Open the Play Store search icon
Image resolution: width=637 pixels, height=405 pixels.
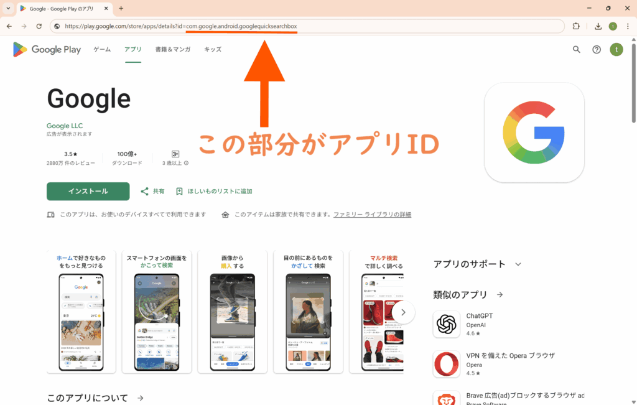click(577, 50)
